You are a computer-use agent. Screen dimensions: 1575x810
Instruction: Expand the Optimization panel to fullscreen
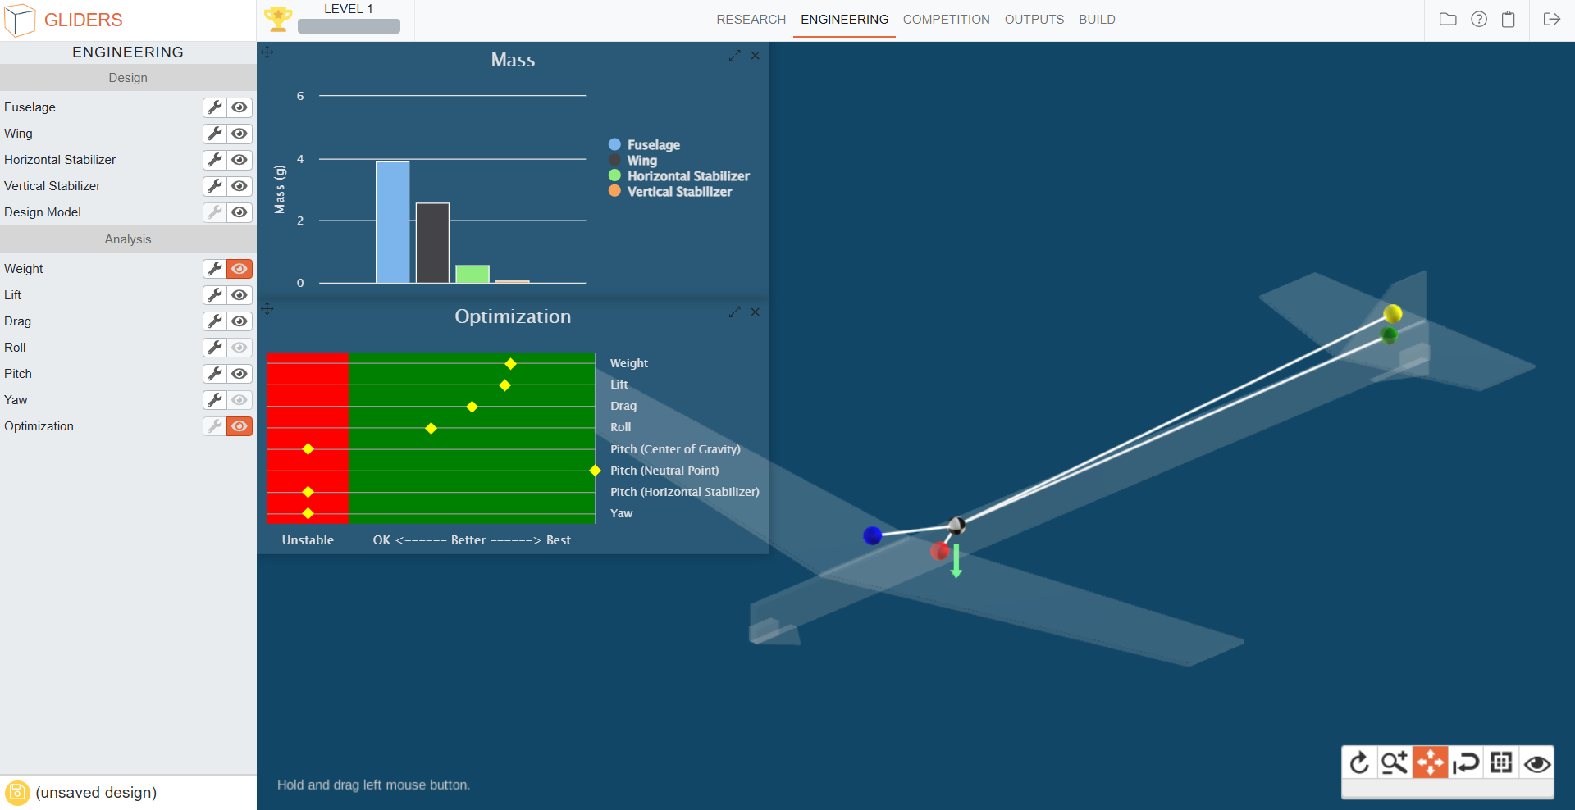pyautogui.click(x=734, y=312)
